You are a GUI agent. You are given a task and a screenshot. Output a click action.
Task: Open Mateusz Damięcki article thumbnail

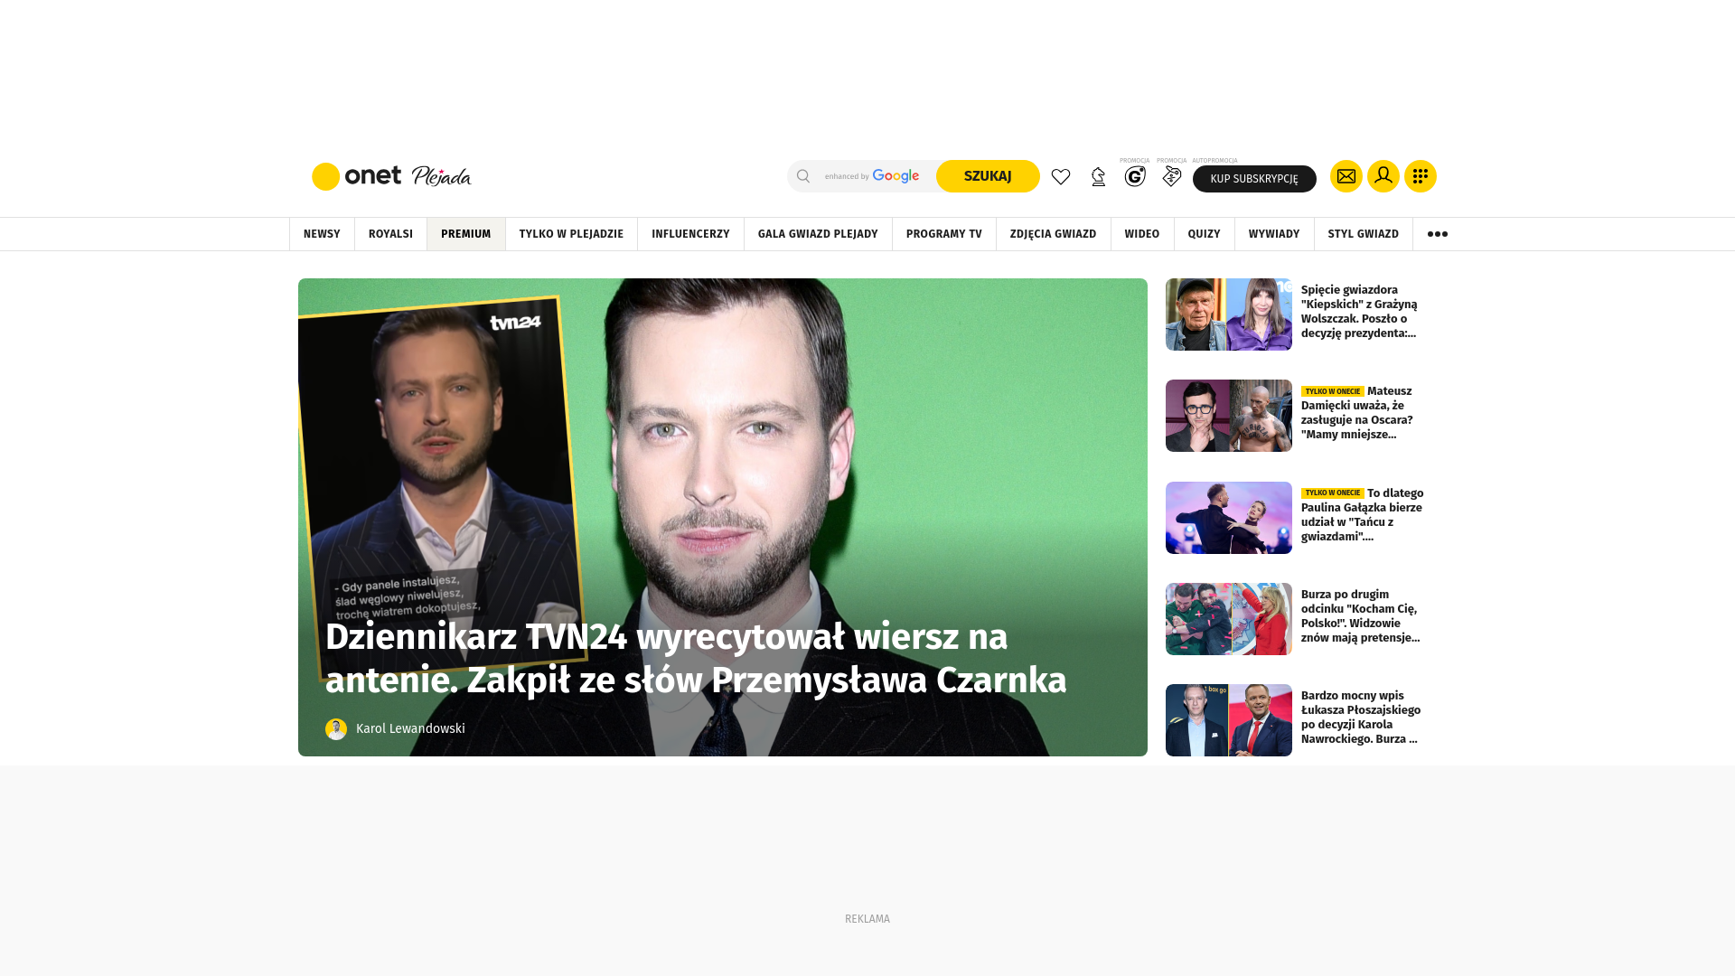pos(1229,416)
